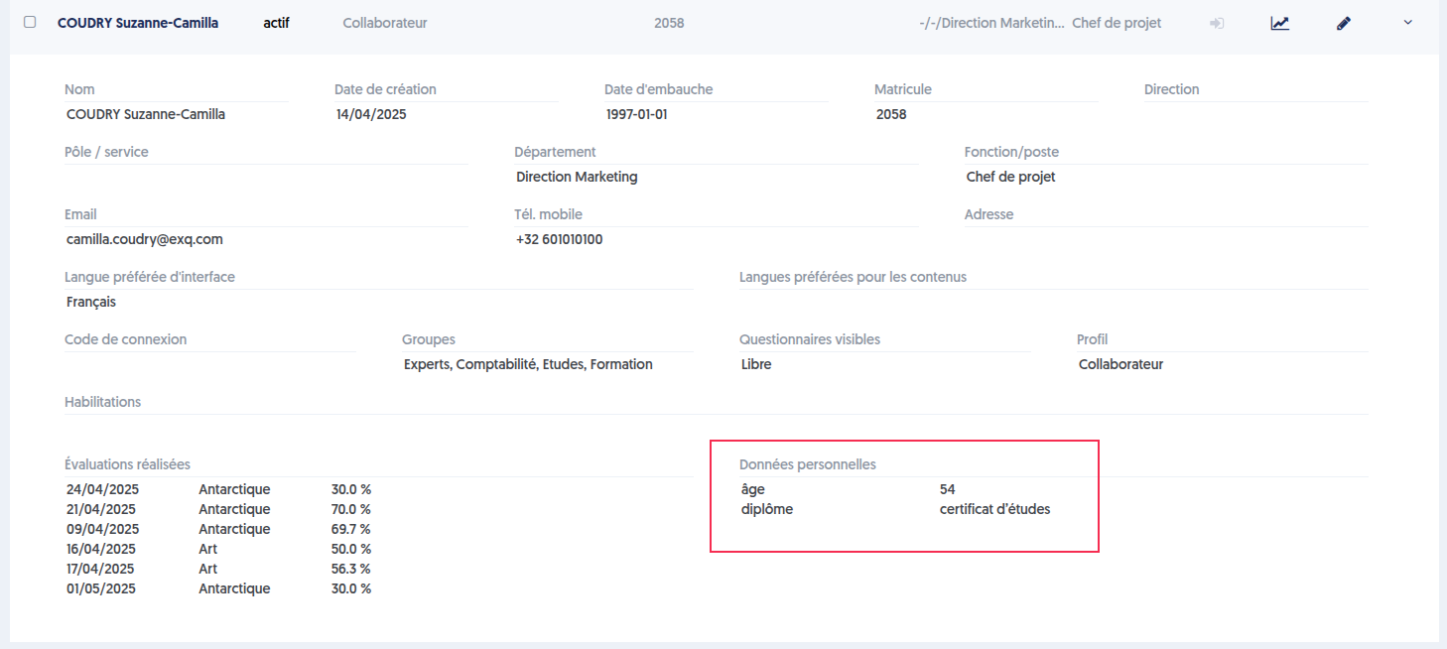
Task: Click the Pôle / service label
Action: coord(106,152)
